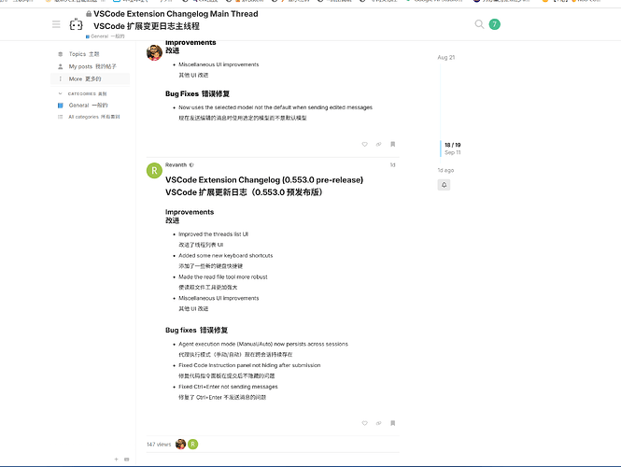
Task: Click the General category tag under title
Action: pos(105,36)
